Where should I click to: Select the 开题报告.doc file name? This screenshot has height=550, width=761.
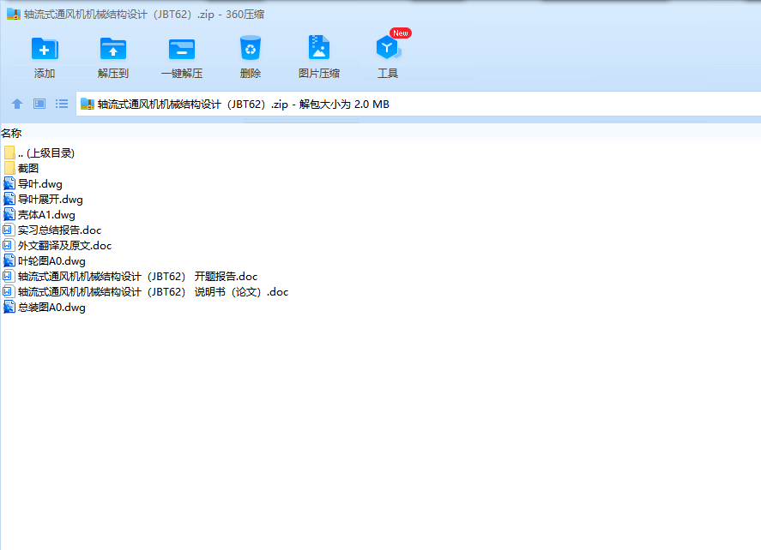[138, 277]
